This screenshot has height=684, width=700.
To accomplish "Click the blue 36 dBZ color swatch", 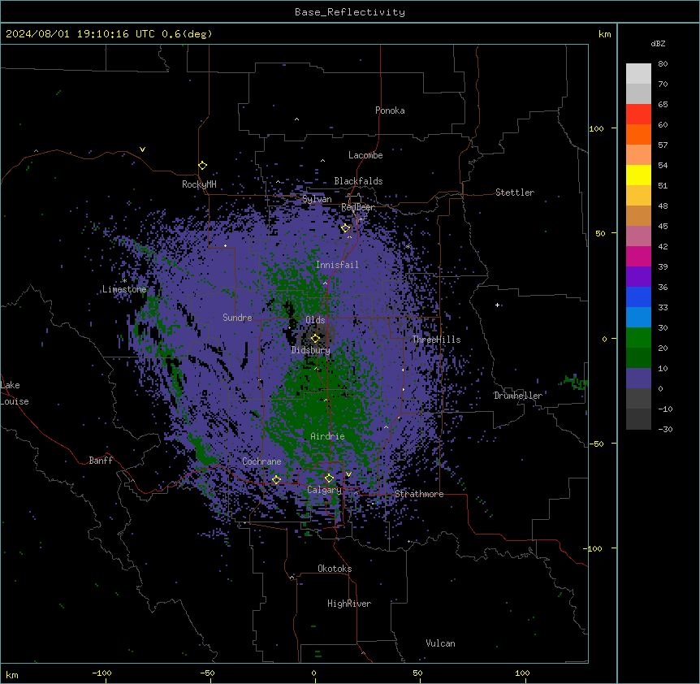I will (638, 297).
